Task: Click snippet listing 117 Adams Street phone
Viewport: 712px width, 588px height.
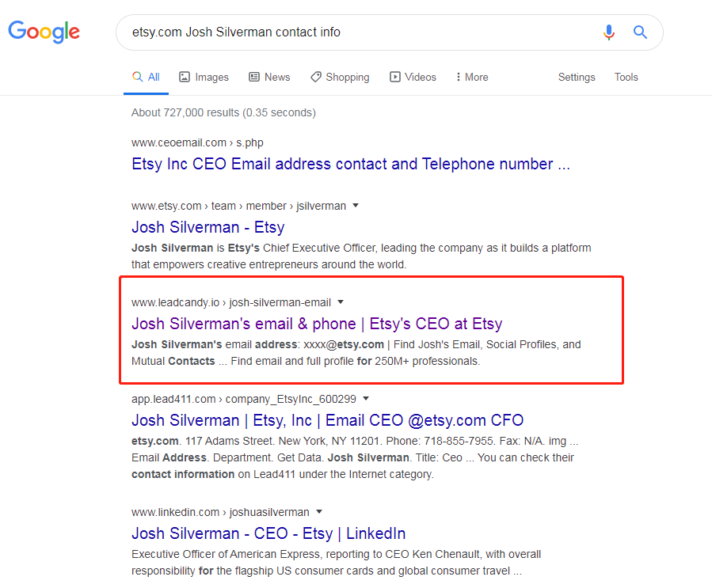Action: [355, 457]
